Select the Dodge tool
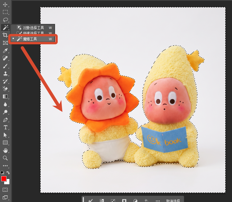The width and height of the screenshot is (232, 202). [x=5, y=112]
